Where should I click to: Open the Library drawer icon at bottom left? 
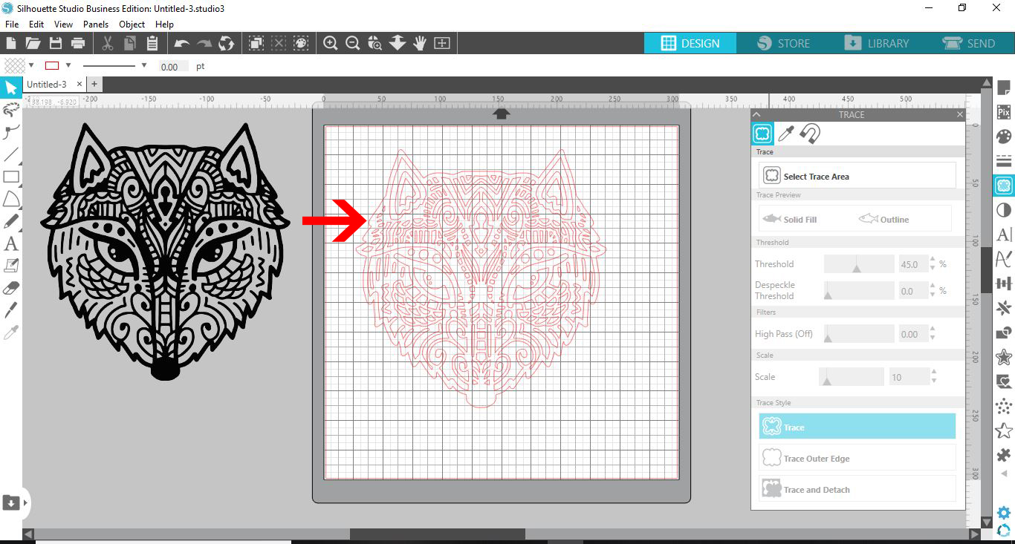point(12,502)
